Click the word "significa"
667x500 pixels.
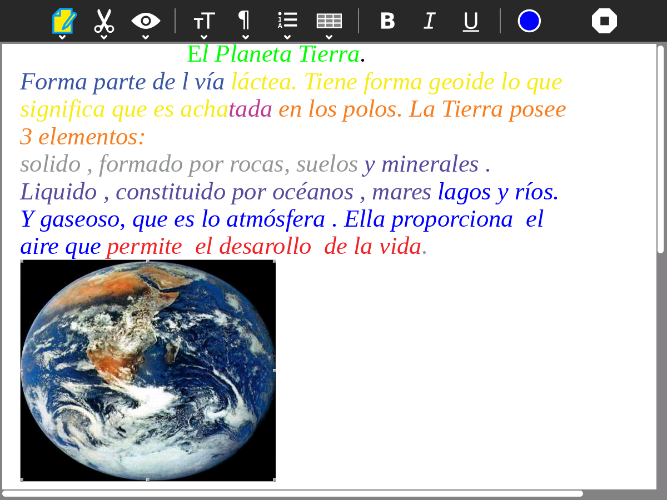pos(62,109)
